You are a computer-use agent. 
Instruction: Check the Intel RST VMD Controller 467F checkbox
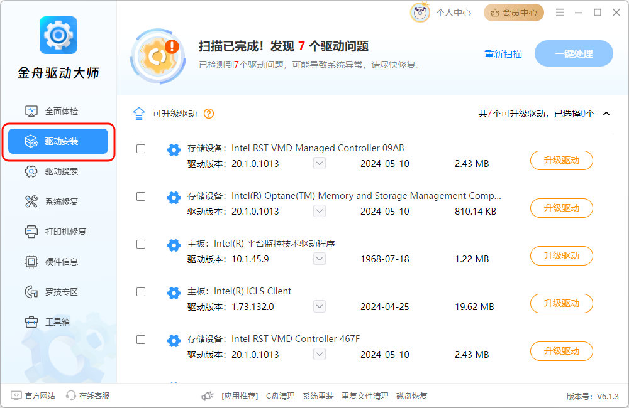click(141, 340)
